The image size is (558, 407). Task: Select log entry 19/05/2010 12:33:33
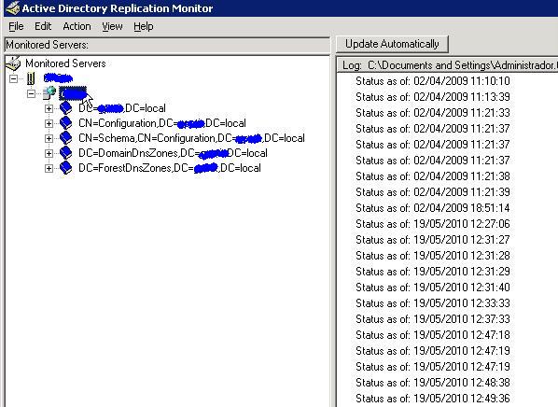[433, 303]
